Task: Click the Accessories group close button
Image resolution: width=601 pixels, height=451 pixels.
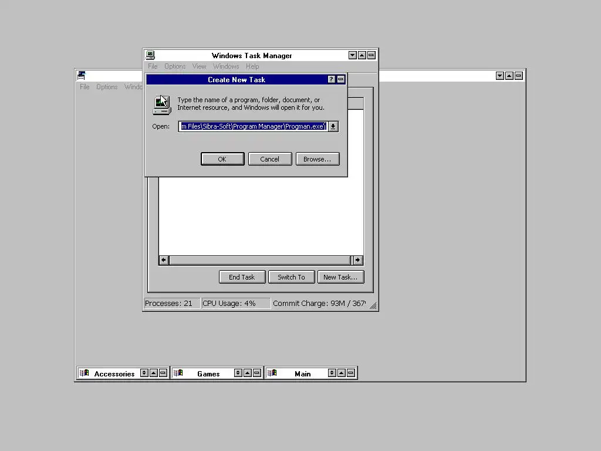Action: [163, 373]
